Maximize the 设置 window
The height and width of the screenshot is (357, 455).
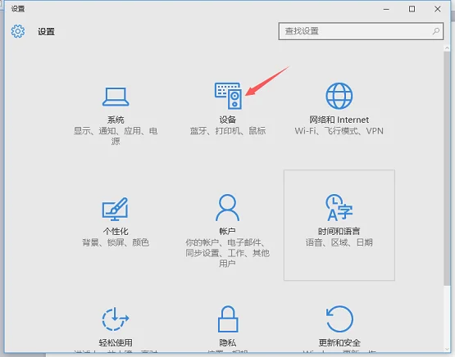pyautogui.click(x=412, y=9)
